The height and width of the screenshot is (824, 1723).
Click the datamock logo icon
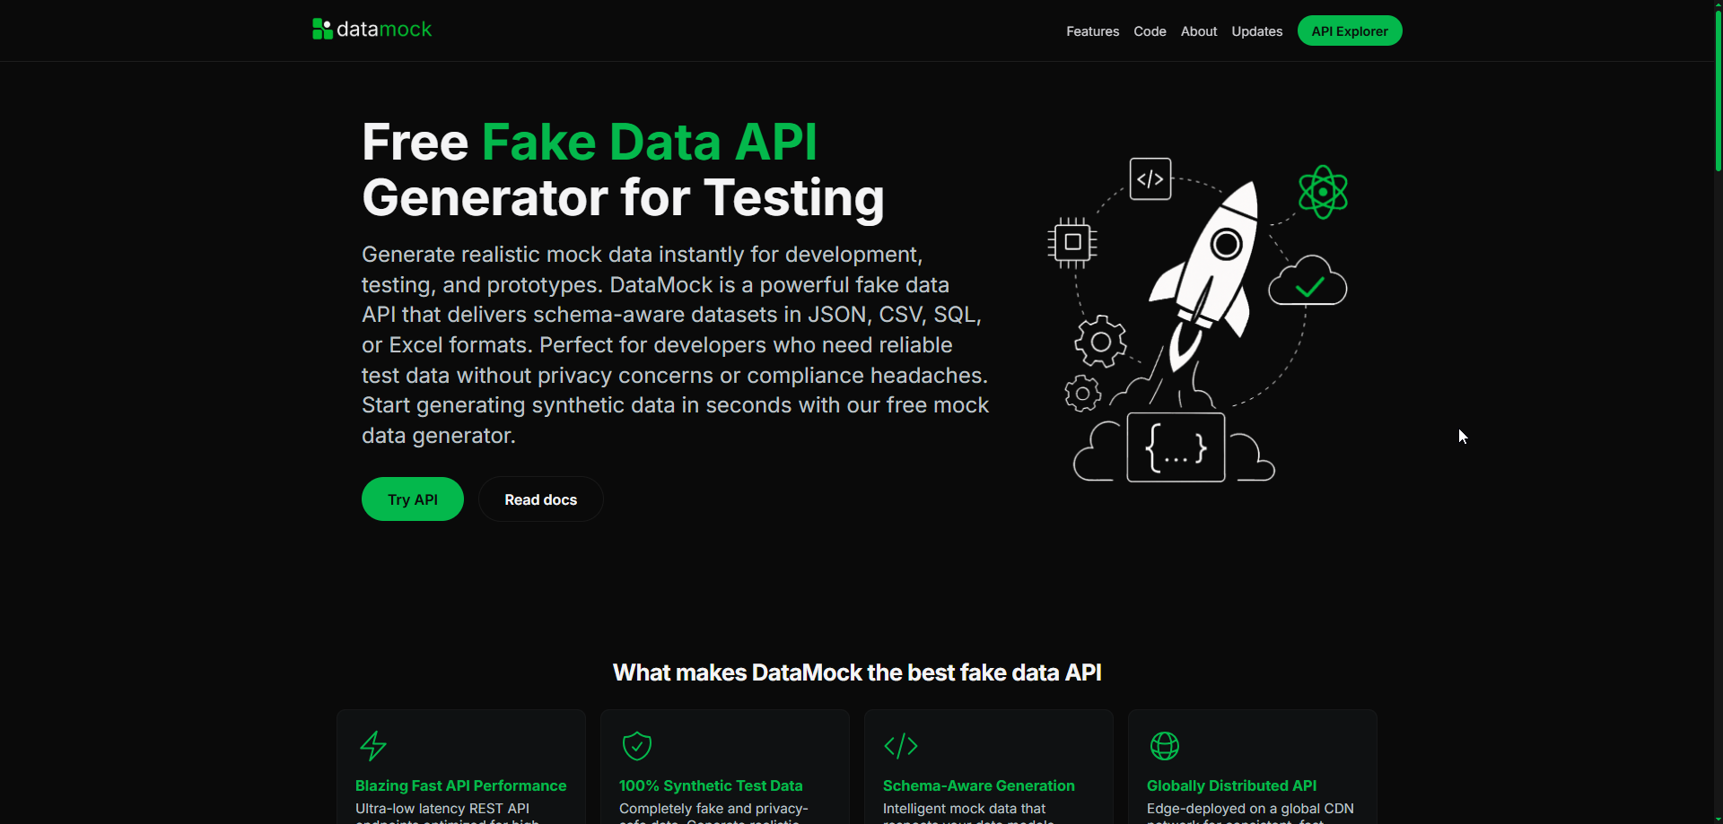pyautogui.click(x=321, y=29)
